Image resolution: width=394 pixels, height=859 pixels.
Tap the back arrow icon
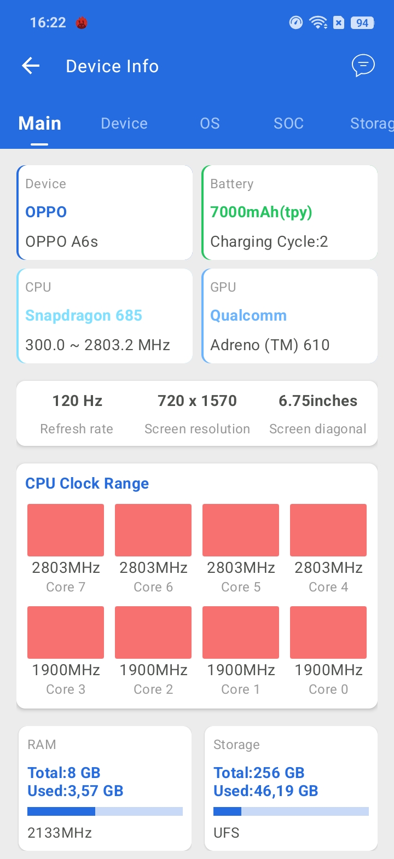point(31,66)
